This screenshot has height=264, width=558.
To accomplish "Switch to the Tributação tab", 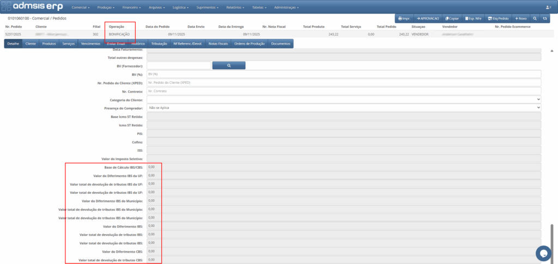I will [159, 44].
